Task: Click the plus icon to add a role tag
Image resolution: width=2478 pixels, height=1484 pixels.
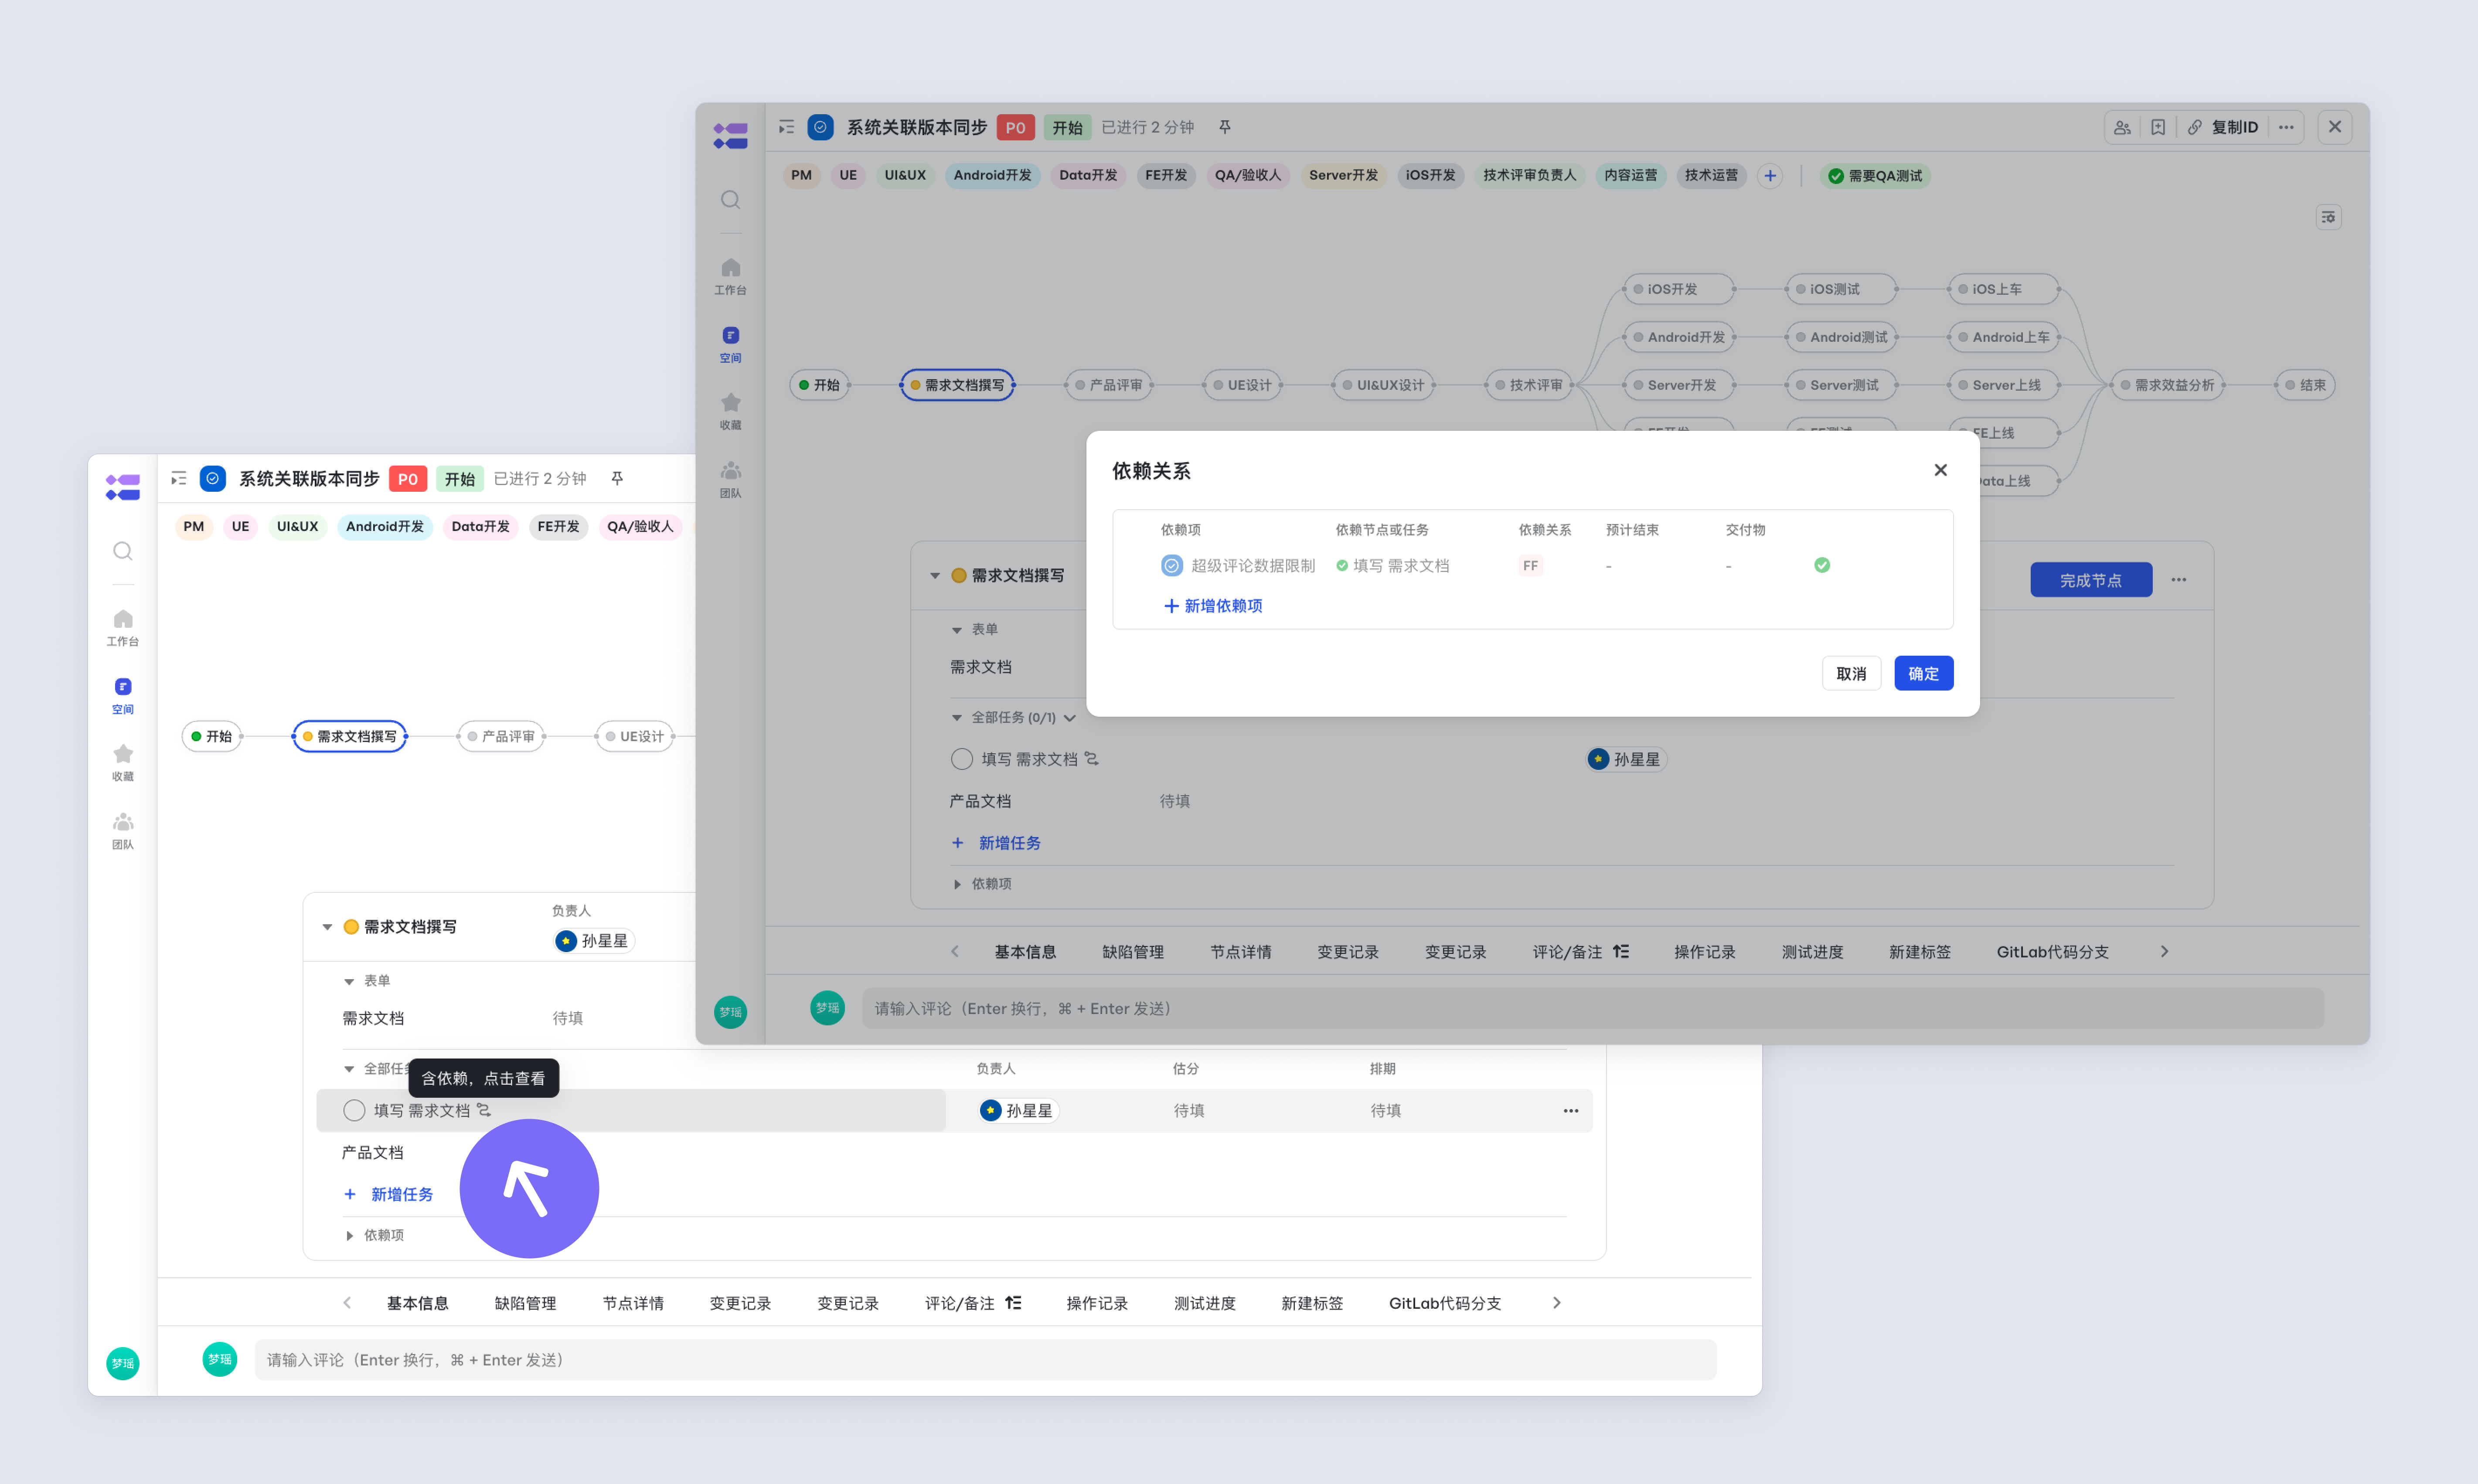Action: pyautogui.click(x=1770, y=176)
